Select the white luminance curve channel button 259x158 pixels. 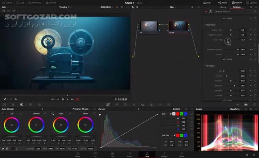[x=174, y=114]
